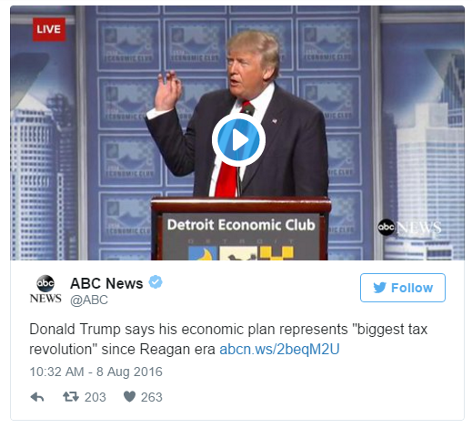Open the 10:32 AM timestamp permalink
This screenshot has height=428, width=472.
(x=56, y=372)
